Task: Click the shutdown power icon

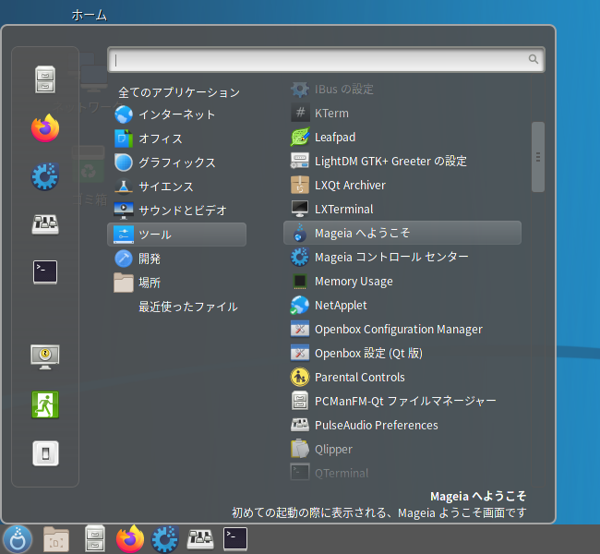Action: [x=45, y=453]
